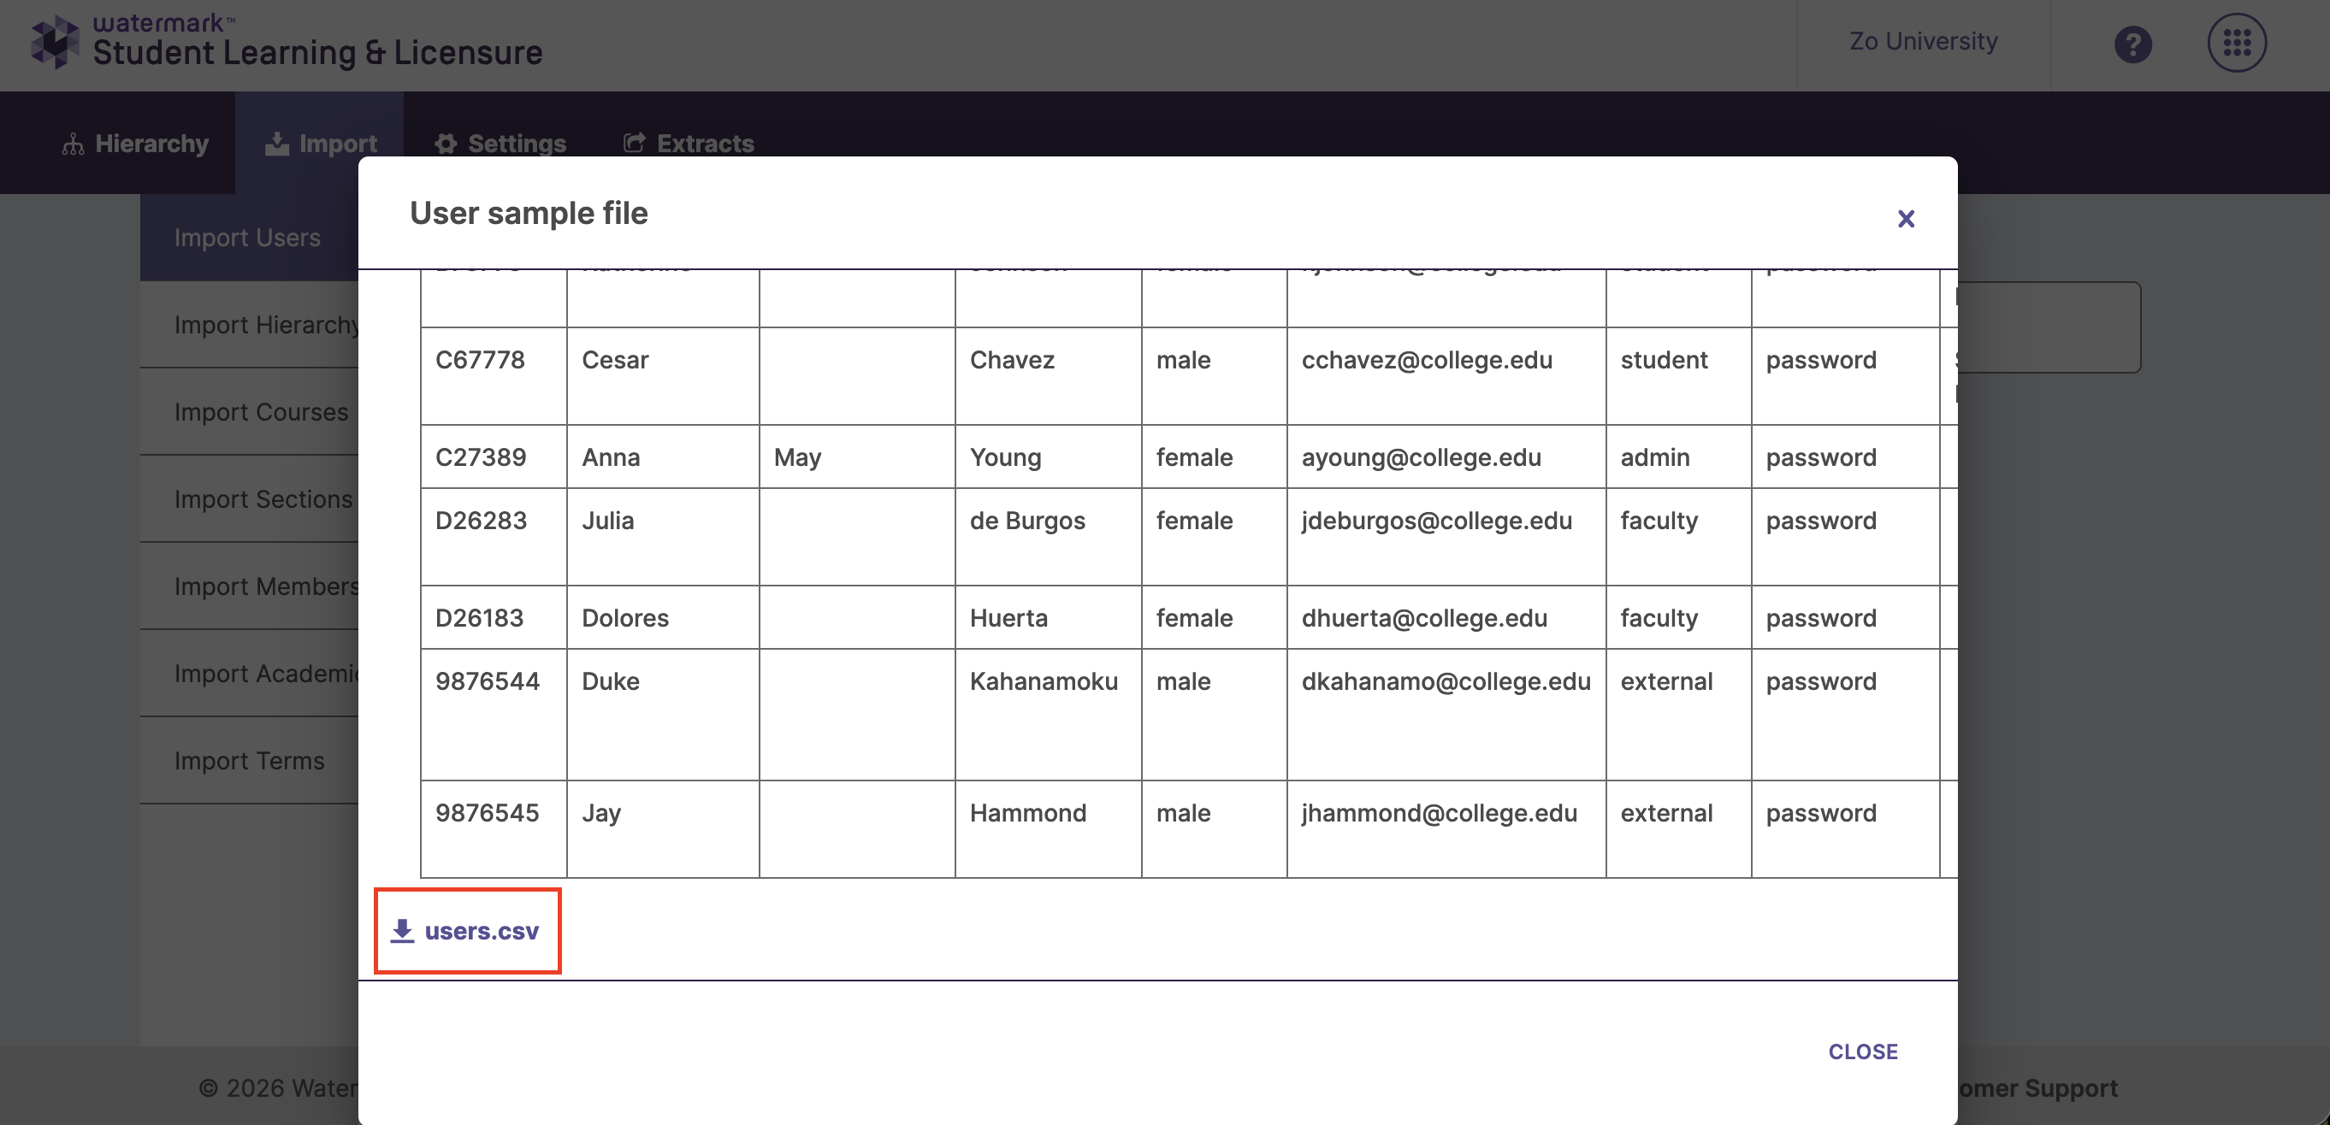
Task: Click Customer Support footer link
Action: (2037, 1088)
